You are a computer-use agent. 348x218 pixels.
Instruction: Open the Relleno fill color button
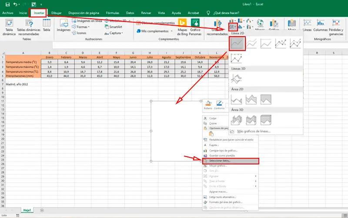pyautogui.click(x=208, y=104)
